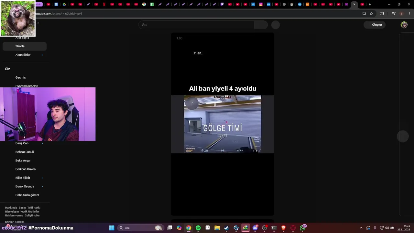Launch Copilot from the taskbar
This screenshot has height=233, width=414.
(x=179, y=228)
